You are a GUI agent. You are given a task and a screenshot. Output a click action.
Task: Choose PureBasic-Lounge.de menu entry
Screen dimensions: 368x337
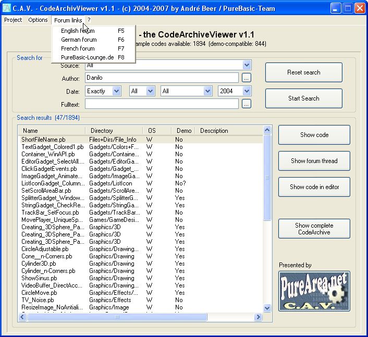coord(87,57)
